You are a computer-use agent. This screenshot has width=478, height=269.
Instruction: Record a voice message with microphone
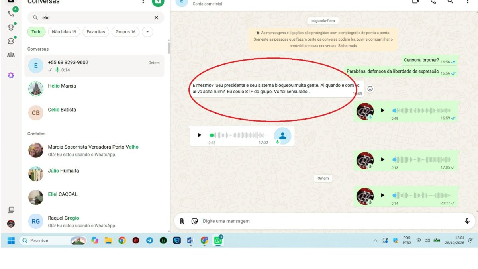pyautogui.click(x=467, y=221)
